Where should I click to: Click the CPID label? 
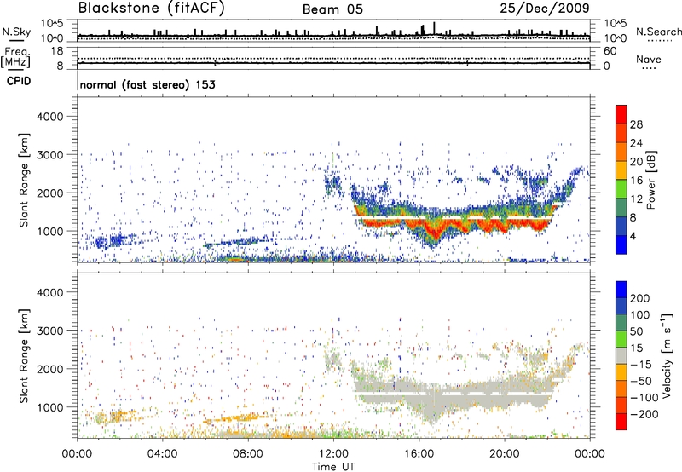pos(19,81)
